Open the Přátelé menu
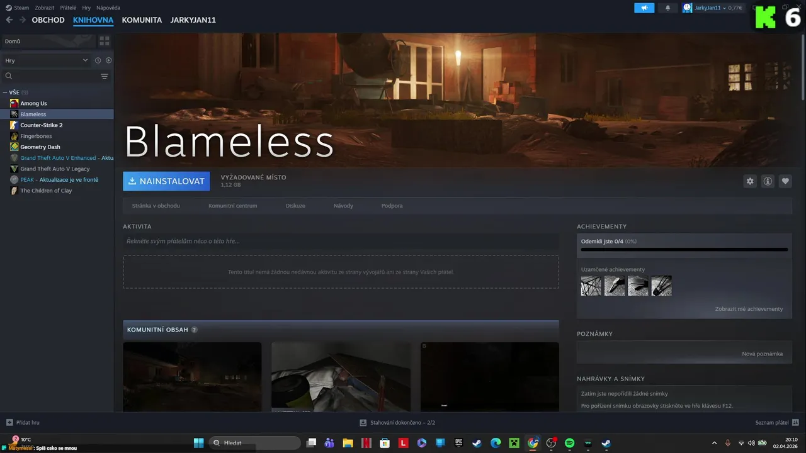Viewport: 806px width, 453px height. 68,8
